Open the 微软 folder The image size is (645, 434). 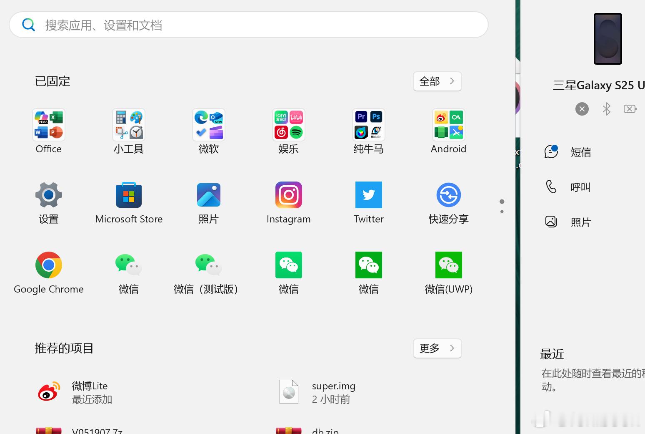(x=209, y=131)
